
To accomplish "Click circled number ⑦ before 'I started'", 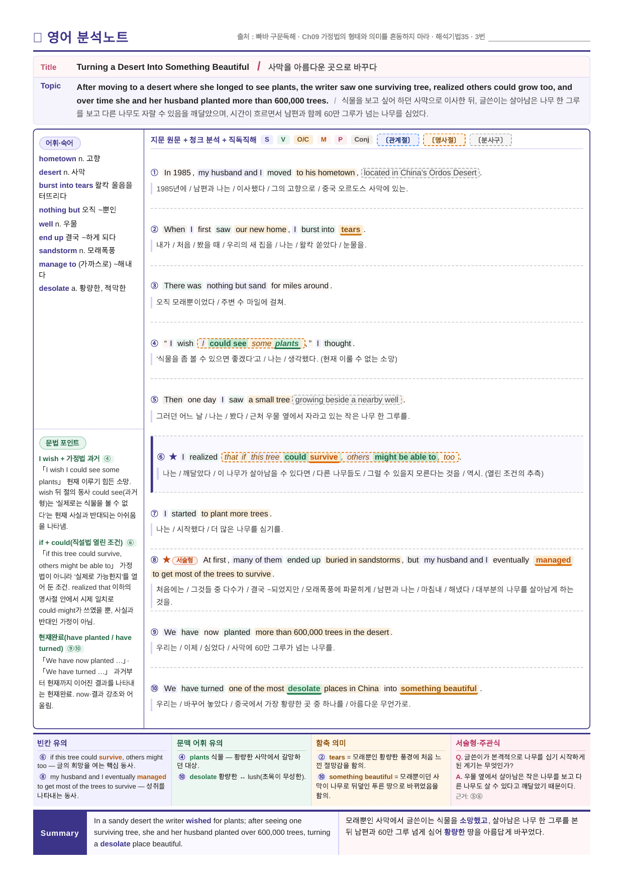I will 155,513.
